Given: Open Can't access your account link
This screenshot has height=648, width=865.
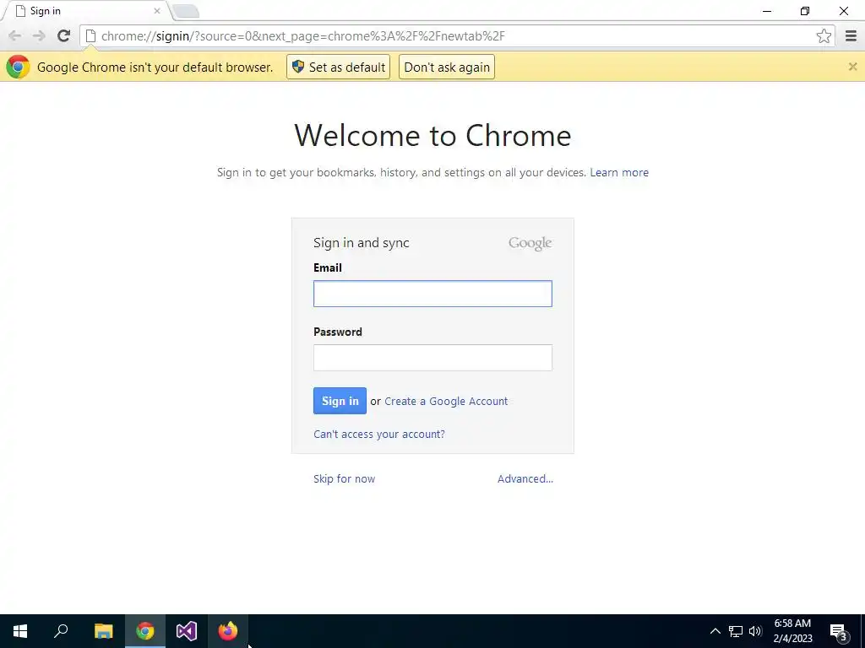Looking at the screenshot, I should 379,435.
